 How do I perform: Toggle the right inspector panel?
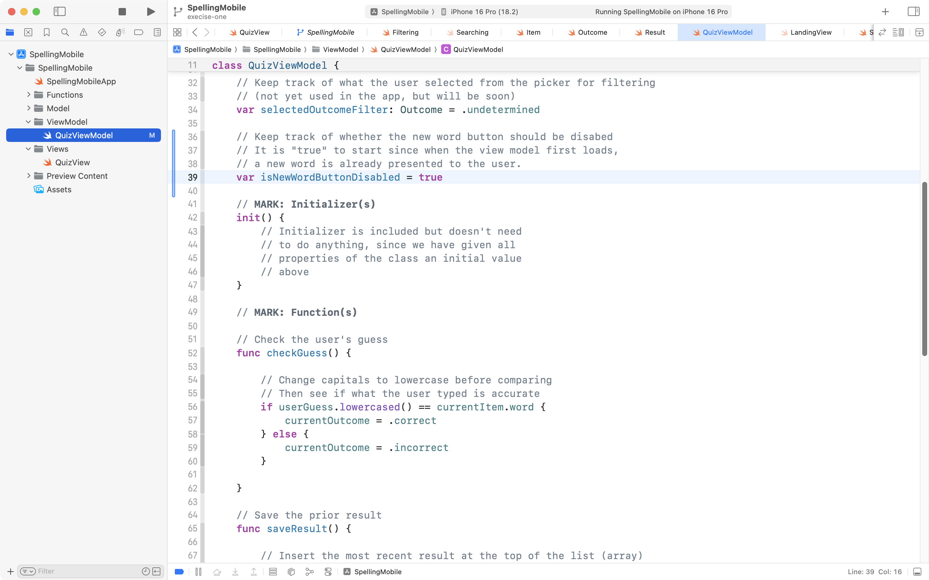point(913,11)
